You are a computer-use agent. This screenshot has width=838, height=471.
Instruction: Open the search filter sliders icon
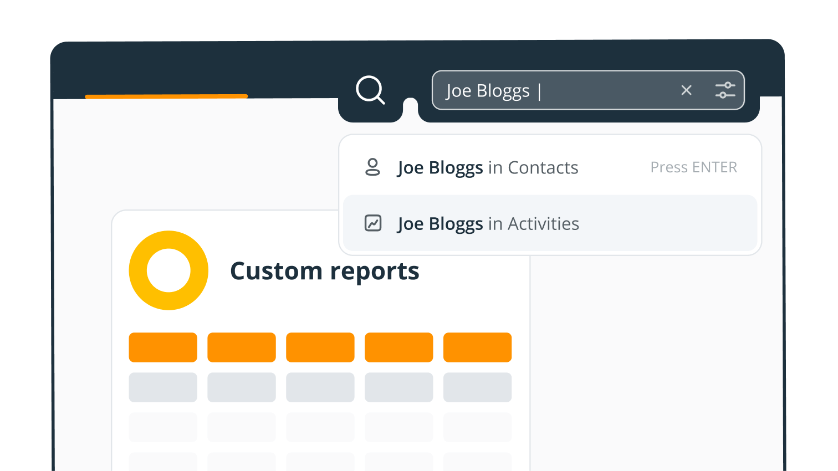click(x=725, y=90)
